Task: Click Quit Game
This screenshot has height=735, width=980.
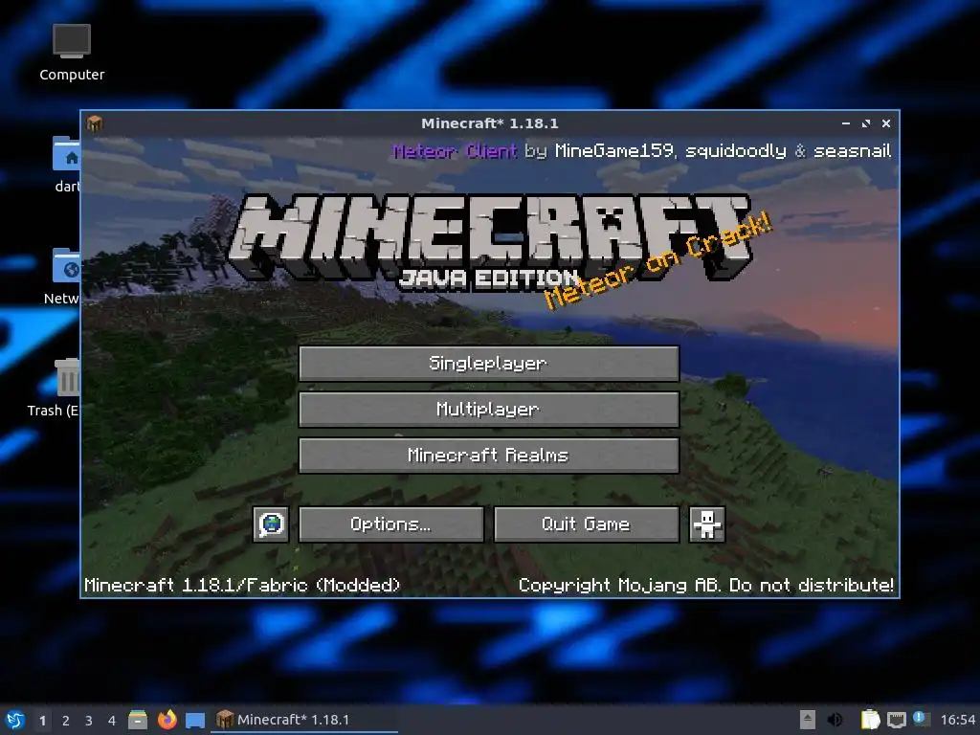Action: tap(587, 523)
